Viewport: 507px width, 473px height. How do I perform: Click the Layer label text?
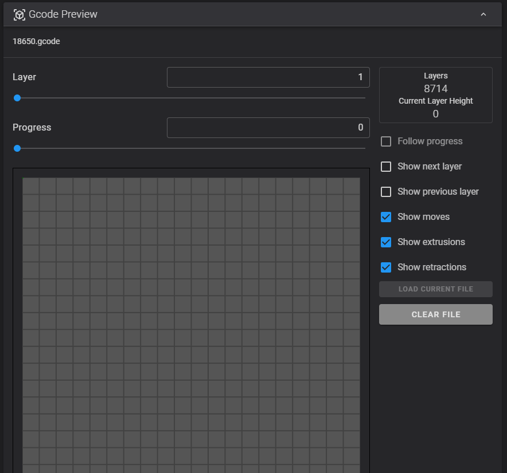coord(25,77)
